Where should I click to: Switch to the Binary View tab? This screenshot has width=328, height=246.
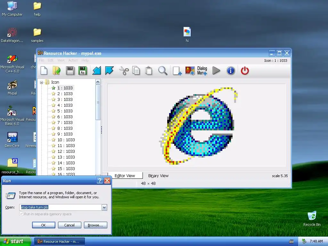[x=158, y=176]
